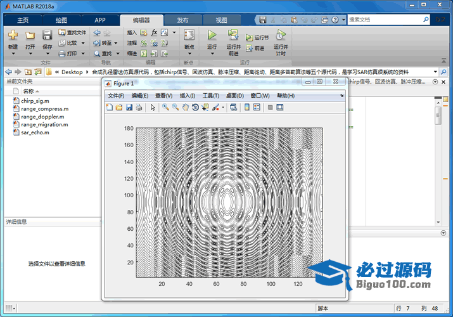Open the brush color dropdown in the Figure toolbar
Screen dimensions: 453x317
coord(223,108)
